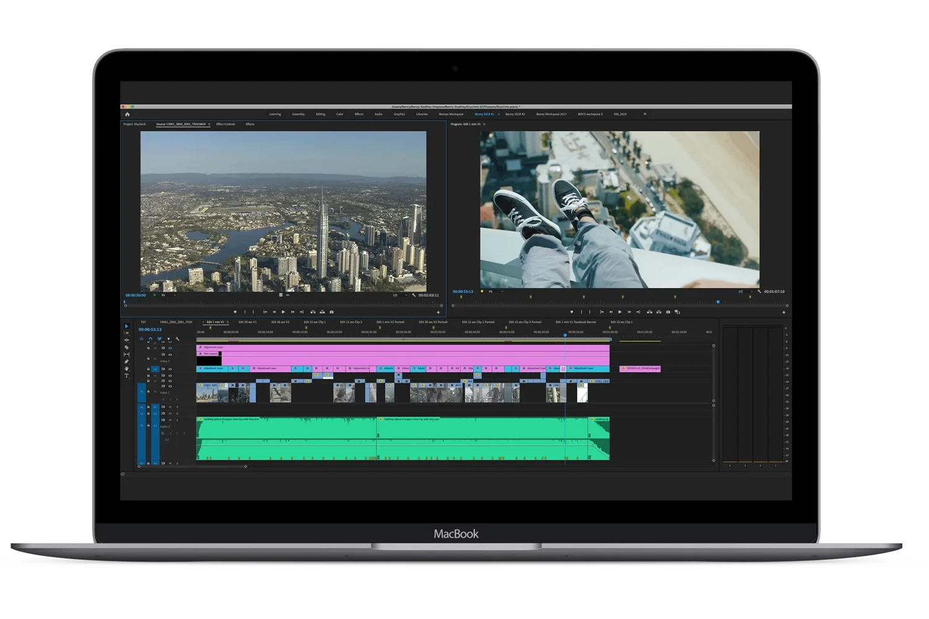Select the Hand tool
Screen dimensions: 929x619
point(126,368)
